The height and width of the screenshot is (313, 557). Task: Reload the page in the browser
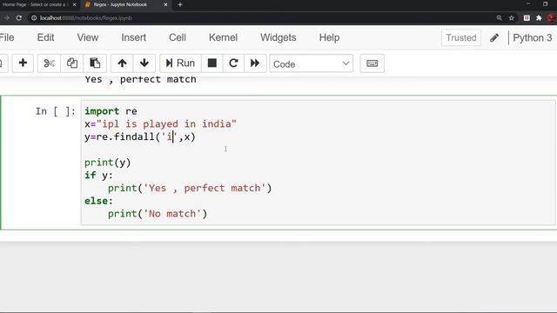19,17
